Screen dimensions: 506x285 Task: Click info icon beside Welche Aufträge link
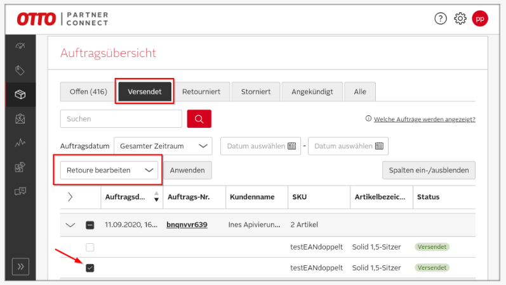[368, 118]
